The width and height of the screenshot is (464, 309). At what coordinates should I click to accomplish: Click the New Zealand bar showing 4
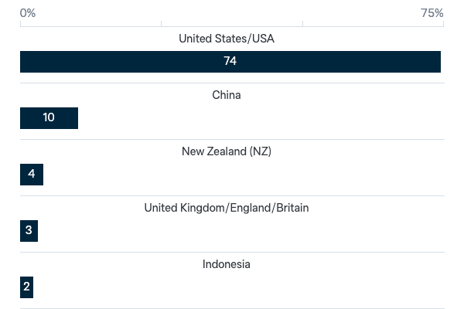pos(32,175)
